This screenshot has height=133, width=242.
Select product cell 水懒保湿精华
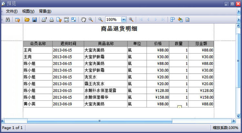[106, 97]
